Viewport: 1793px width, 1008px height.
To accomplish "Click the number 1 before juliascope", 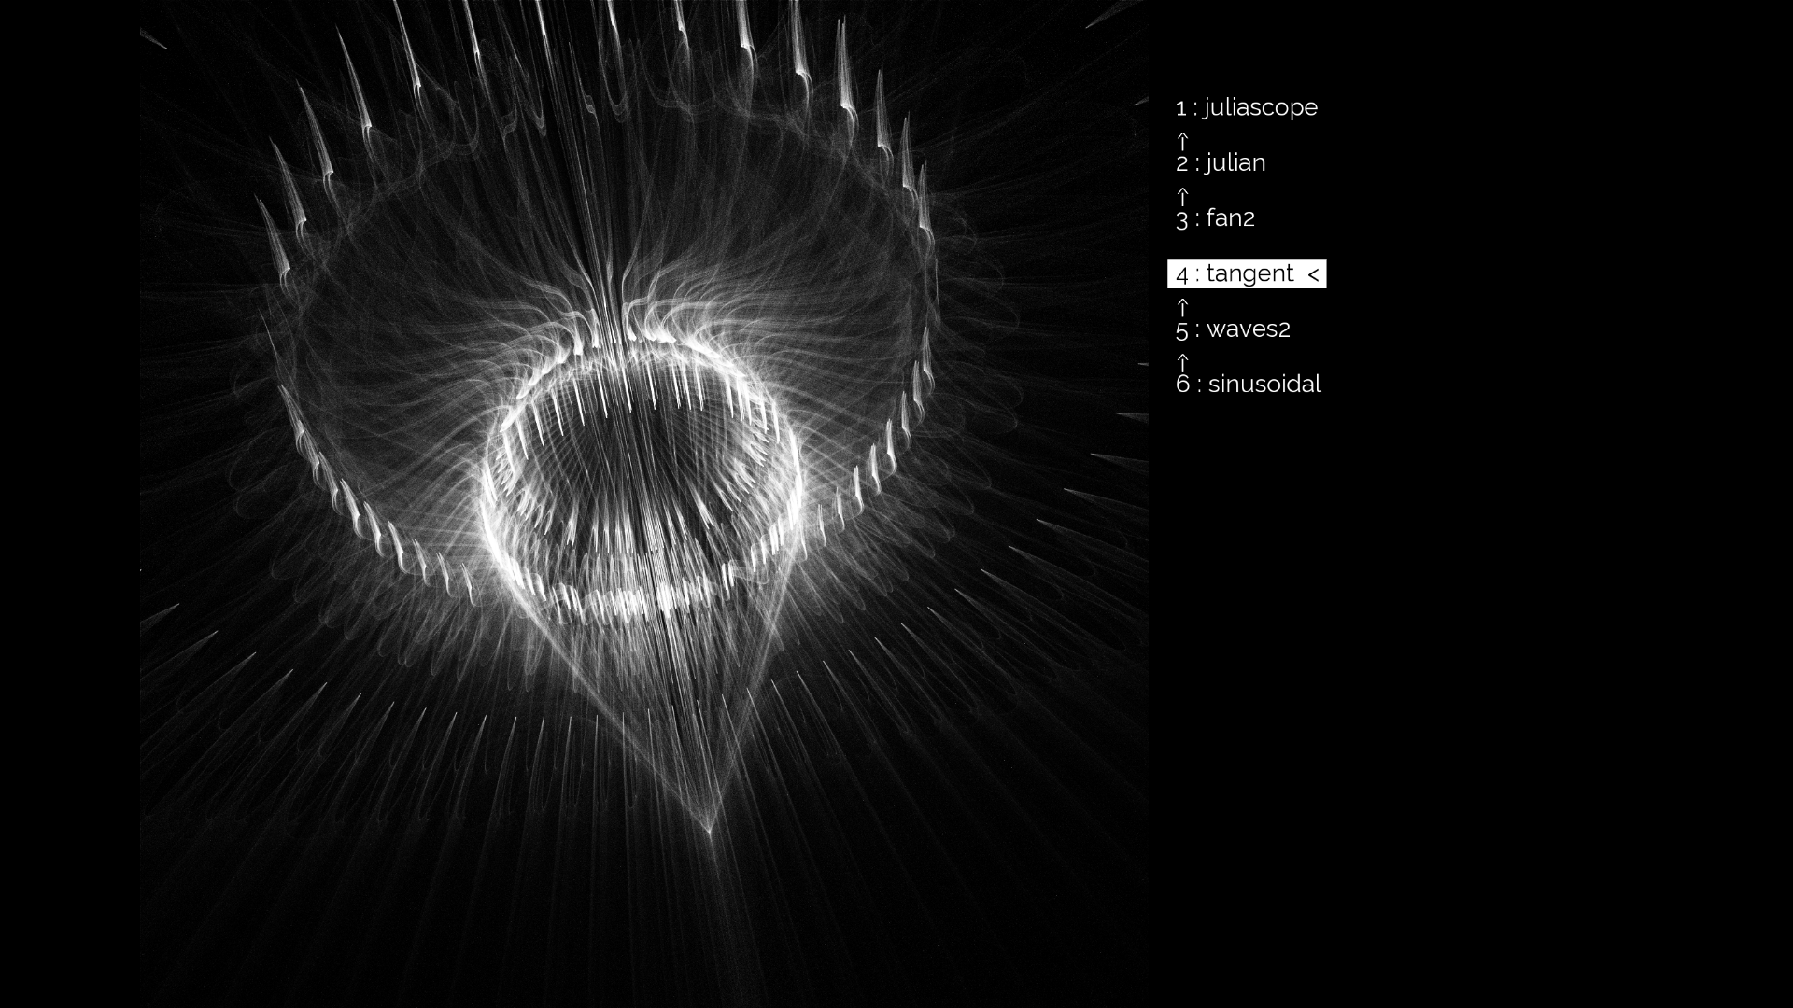I will 1181,109.
